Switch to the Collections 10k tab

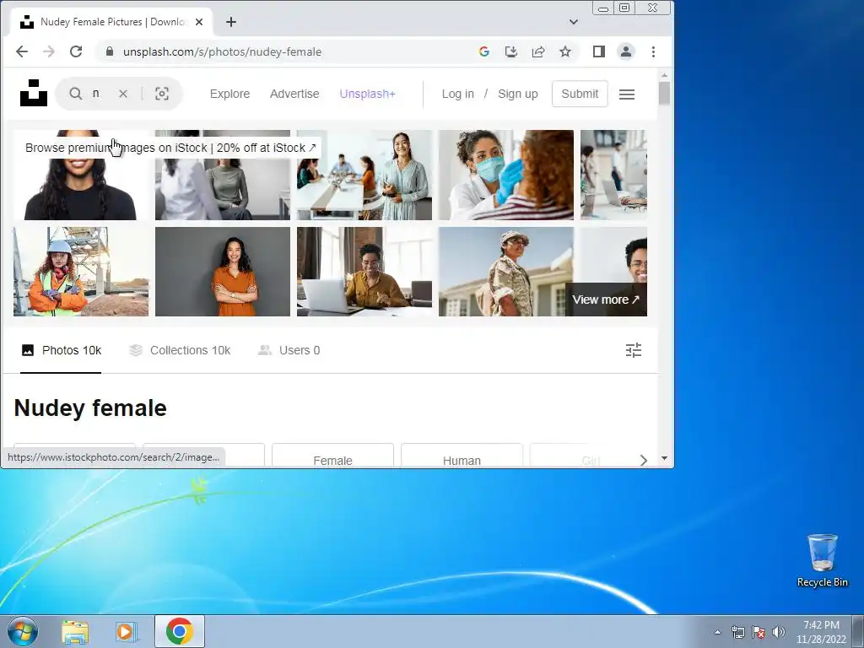pos(180,350)
